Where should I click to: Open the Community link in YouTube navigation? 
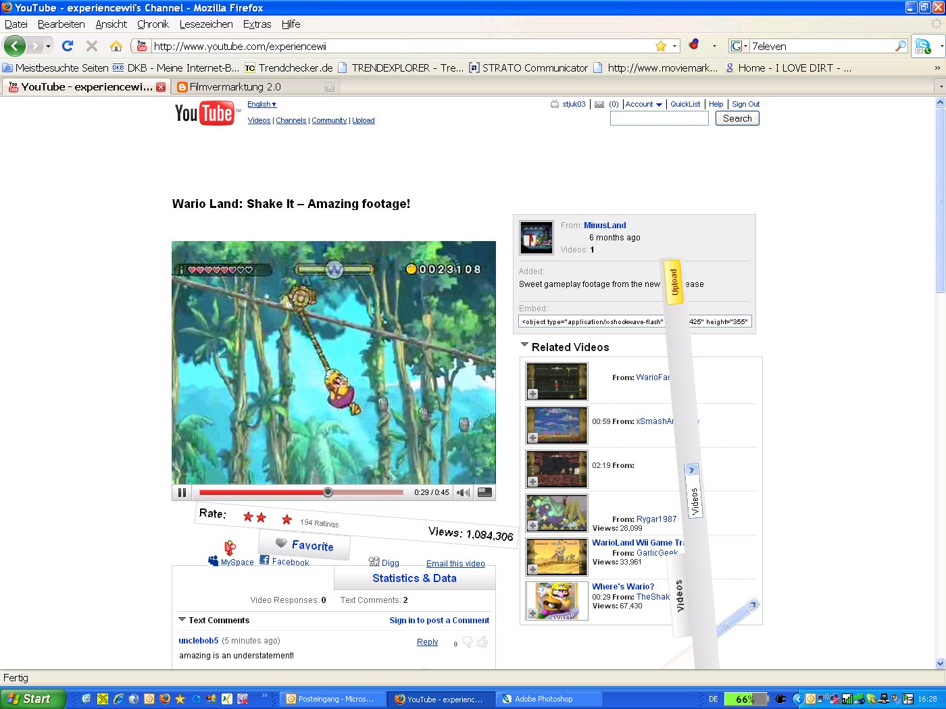[329, 120]
